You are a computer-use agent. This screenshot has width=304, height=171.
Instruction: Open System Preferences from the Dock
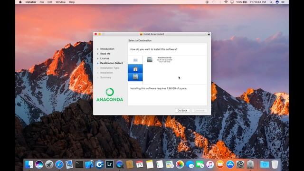(240, 165)
